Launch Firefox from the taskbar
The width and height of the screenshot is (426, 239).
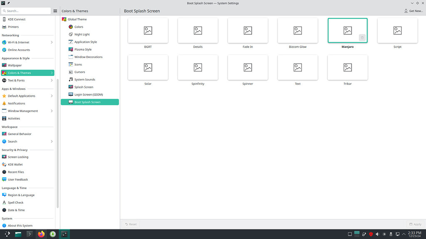(x=41, y=234)
